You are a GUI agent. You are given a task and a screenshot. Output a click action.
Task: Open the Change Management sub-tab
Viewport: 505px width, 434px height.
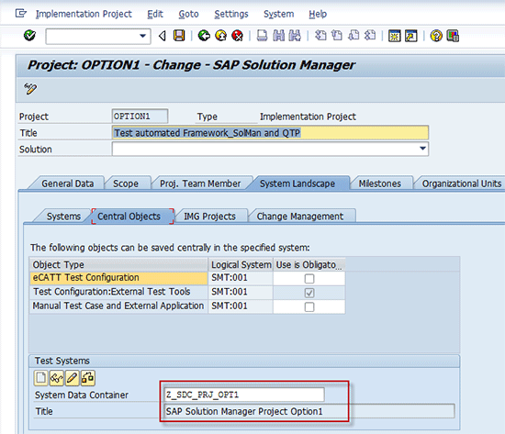(300, 217)
